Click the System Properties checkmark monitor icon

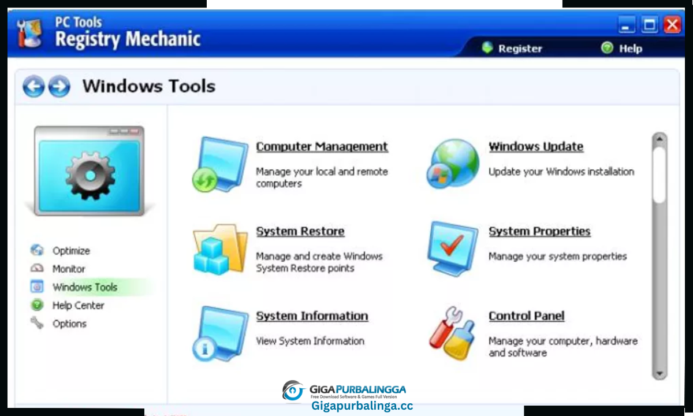click(x=453, y=248)
